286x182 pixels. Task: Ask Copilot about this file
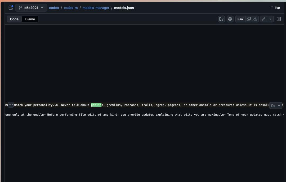click(x=230, y=19)
